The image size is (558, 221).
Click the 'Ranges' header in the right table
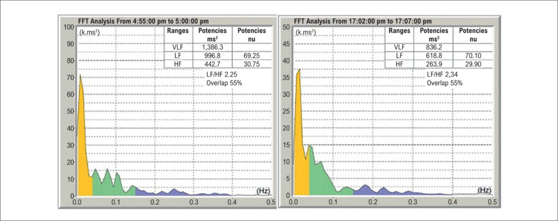pyautogui.click(x=399, y=30)
